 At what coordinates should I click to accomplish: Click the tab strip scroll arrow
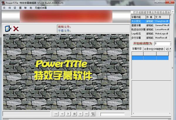170,49
